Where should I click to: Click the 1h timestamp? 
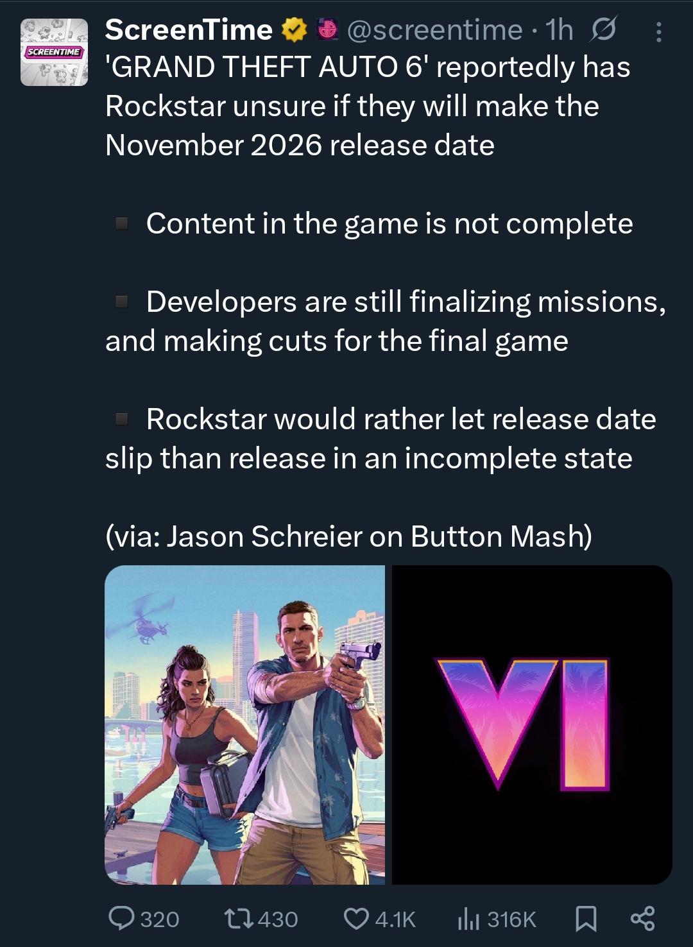pos(558,30)
